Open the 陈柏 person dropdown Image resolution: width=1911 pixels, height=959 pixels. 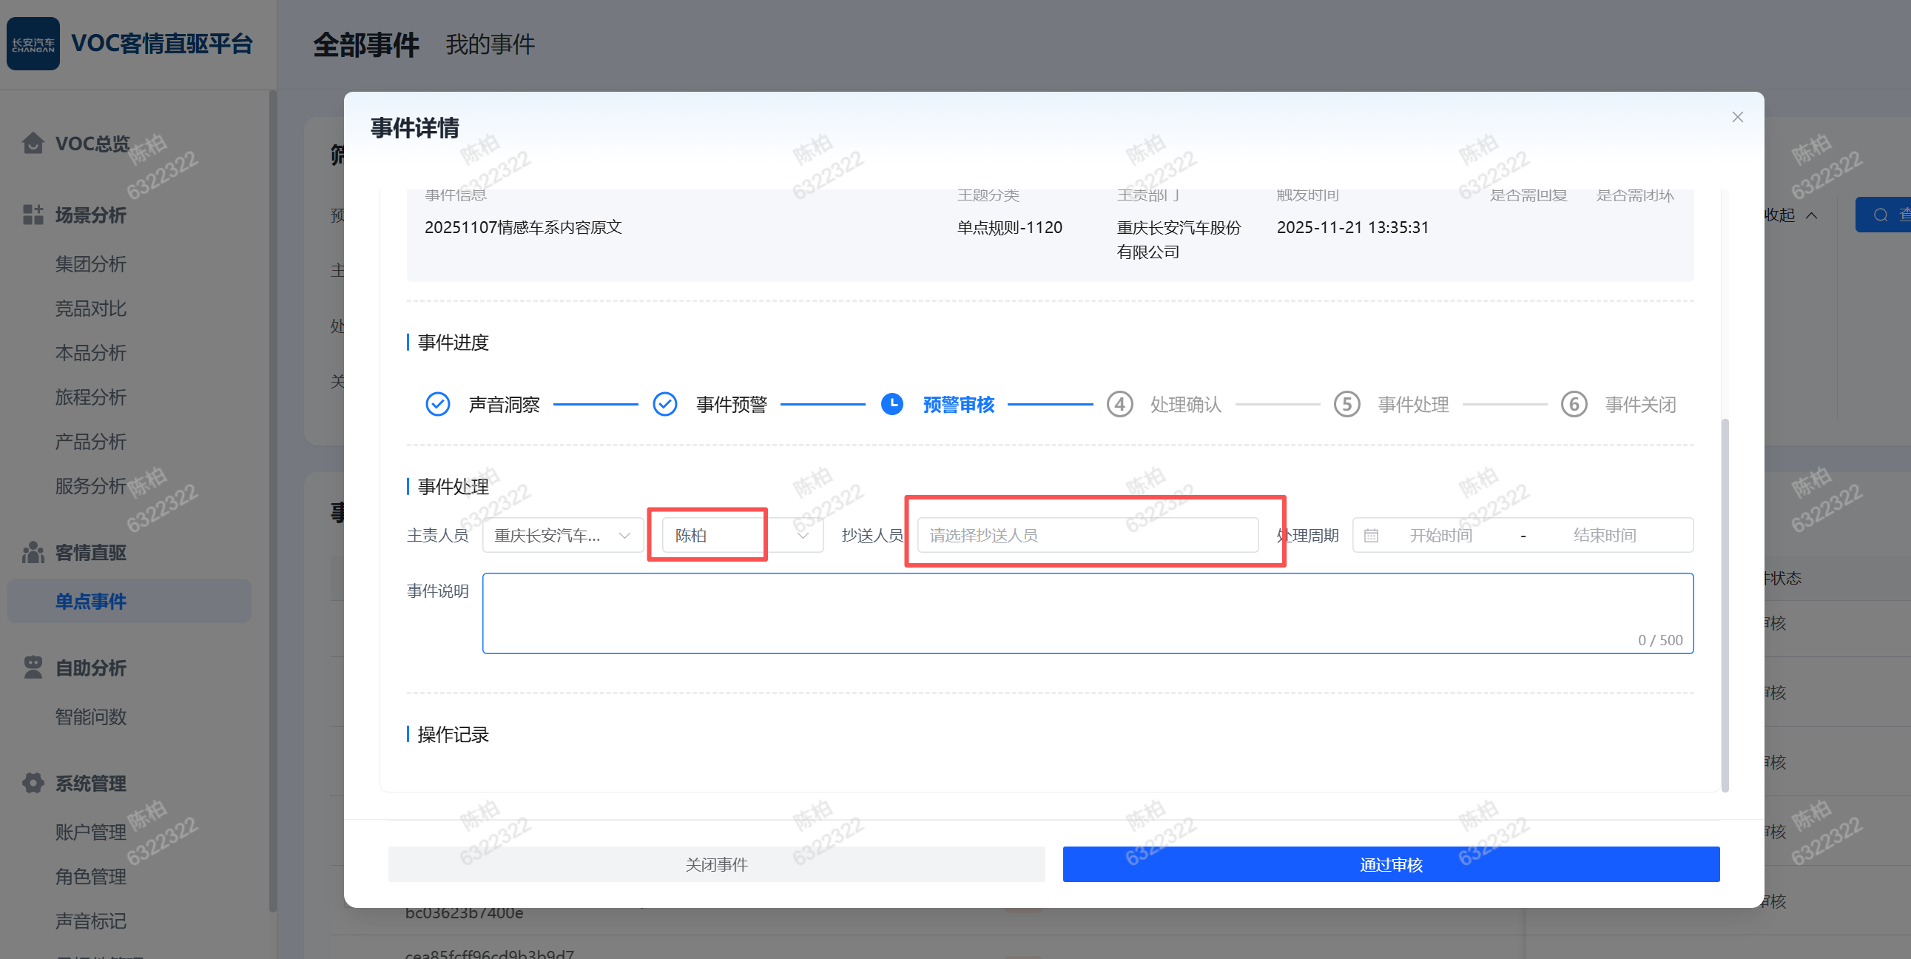click(742, 535)
